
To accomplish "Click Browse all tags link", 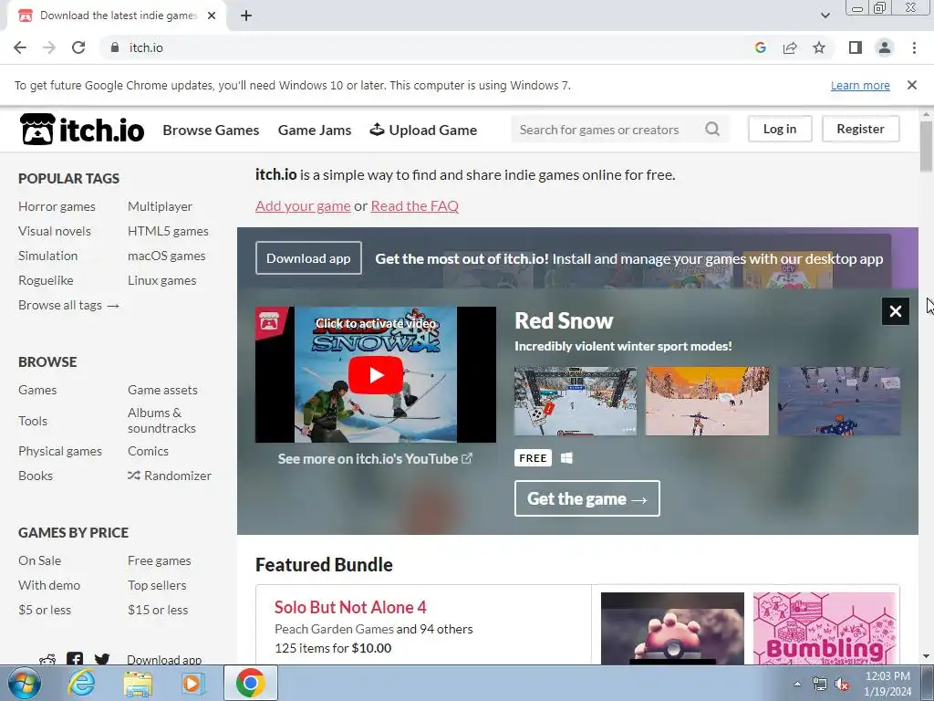I will (x=68, y=305).
